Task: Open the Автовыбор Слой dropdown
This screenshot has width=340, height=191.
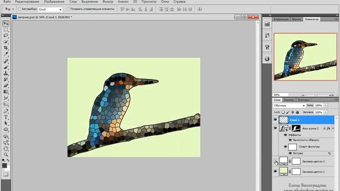Action: pyautogui.click(x=50, y=10)
